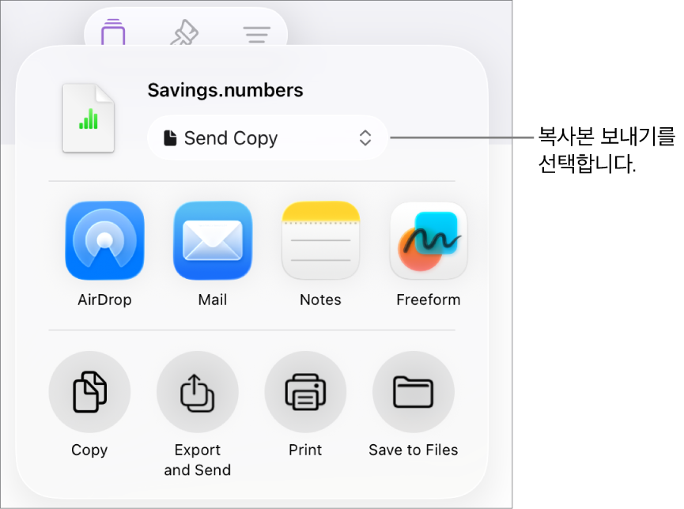The width and height of the screenshot is (684, 509).
Task: Click the Freeform text label
Action: 429,300
